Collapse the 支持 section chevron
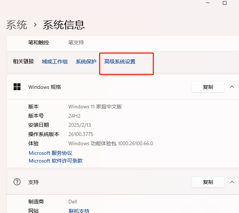 coord(232,182)
